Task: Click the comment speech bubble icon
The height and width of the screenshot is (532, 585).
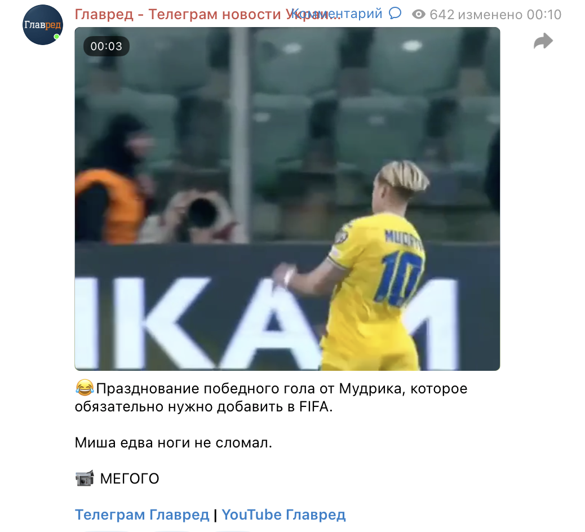Action: [x=395, y=14]
